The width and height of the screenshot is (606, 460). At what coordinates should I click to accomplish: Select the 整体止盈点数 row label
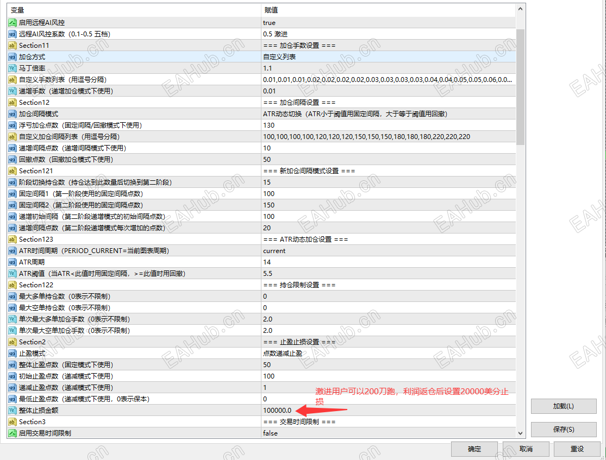point(66,364)
